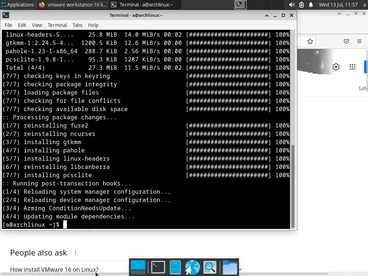Viewport: 368px width, 276px height.
Task: Bookmark the page with Firefox star icon
Action: pyautogui.click(x=310, y=42)
